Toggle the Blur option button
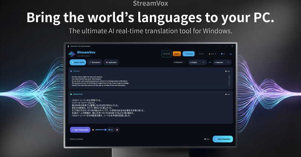Screen dimensions: 301x157 111,130
